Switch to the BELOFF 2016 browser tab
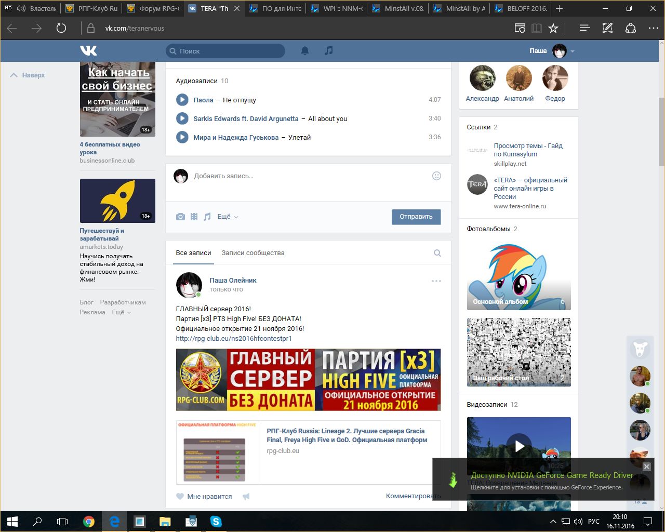This screenshot has width=665, height=532. [x=521, y=8]
